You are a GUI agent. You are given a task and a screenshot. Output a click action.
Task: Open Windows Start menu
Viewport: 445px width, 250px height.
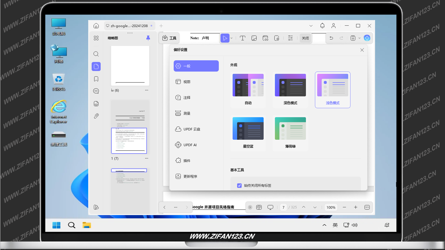(56, 225)
